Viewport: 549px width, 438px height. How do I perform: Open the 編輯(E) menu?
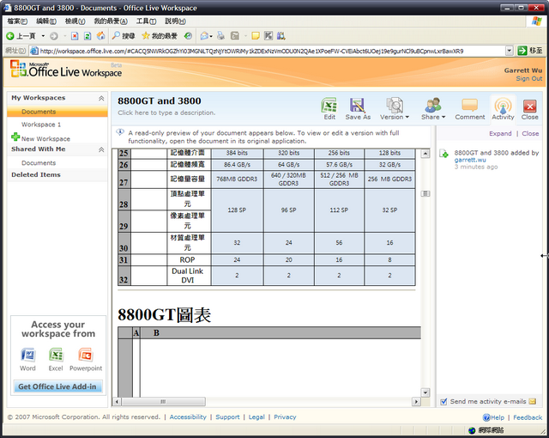tap(46, 21)
